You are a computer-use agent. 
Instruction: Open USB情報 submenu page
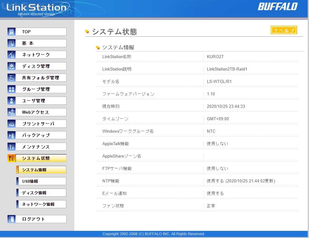pyautogui.click(x=41, y=181)
